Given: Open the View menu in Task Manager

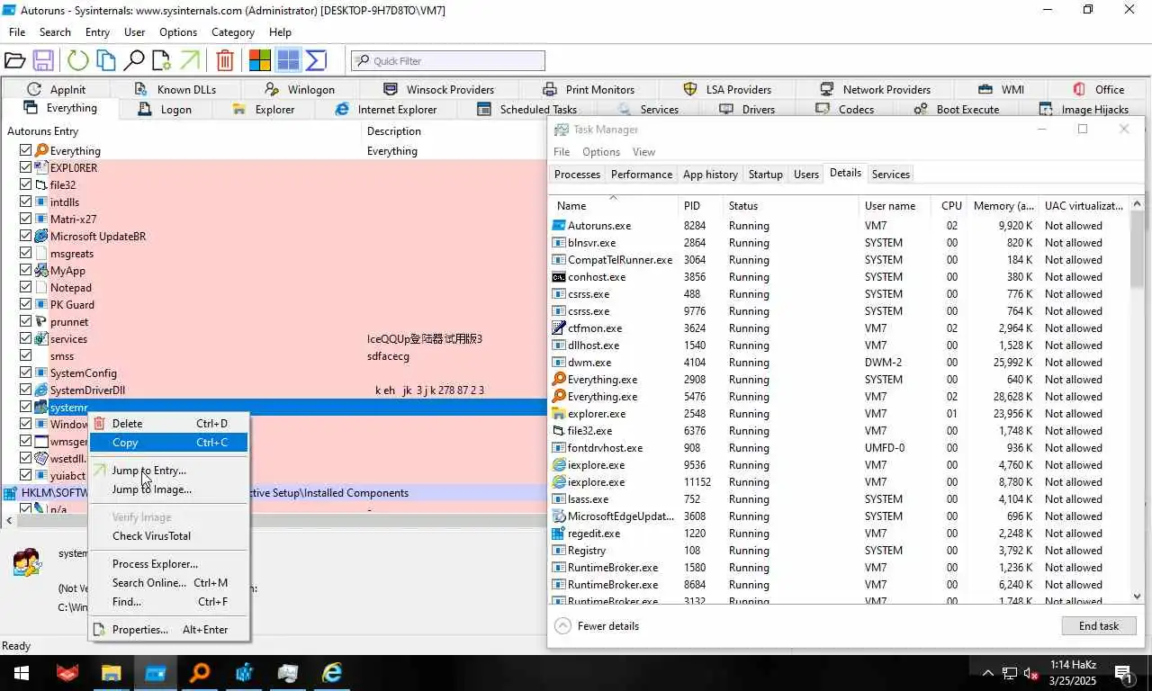Looking at the screenshot, I should [x=643, y=152].
